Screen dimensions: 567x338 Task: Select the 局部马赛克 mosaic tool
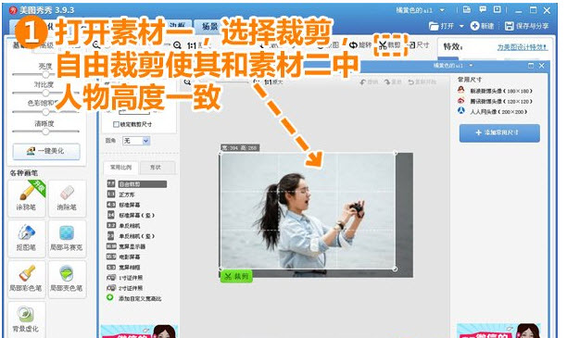click(67, 239)
